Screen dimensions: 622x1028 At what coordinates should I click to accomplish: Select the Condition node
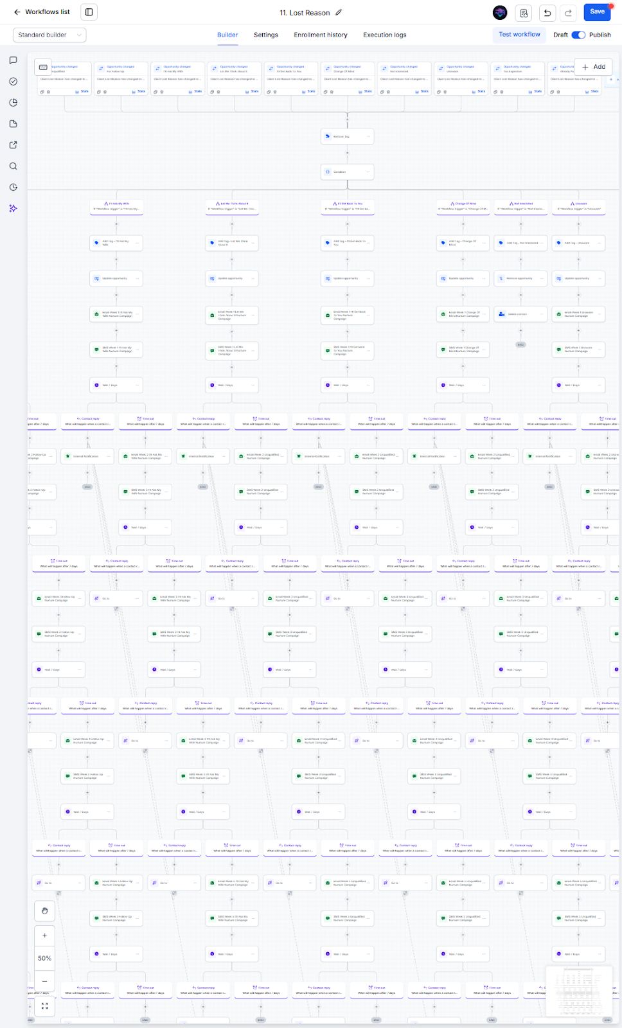point(348,172)
